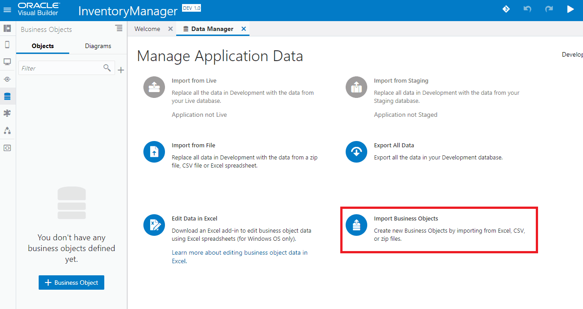Viewport: 583px width, 309px height.
Task: Click the search magnifier in Filter box
Action: 107,68
